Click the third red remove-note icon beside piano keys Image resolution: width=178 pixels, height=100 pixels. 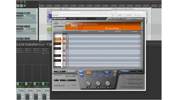tap(64, 51)
